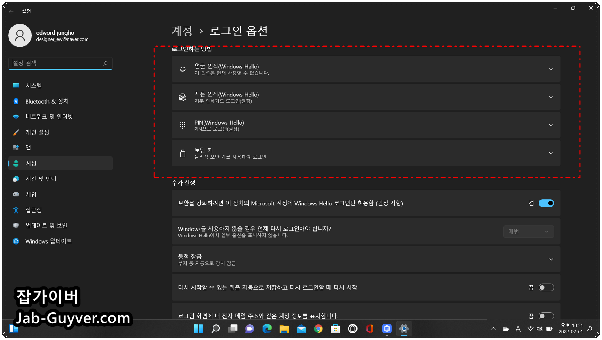Disable the Windows Hello 로그인만 허용 toggle
The width and height of the screenshot is (602, 340).
tap(546, 203)
